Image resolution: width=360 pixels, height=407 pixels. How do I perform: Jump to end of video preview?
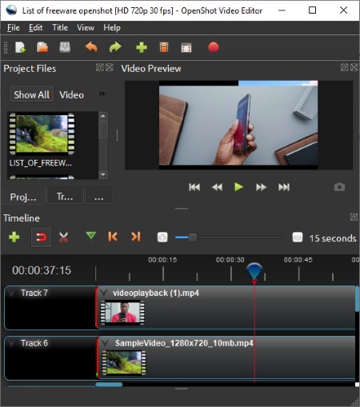(284, 187)
